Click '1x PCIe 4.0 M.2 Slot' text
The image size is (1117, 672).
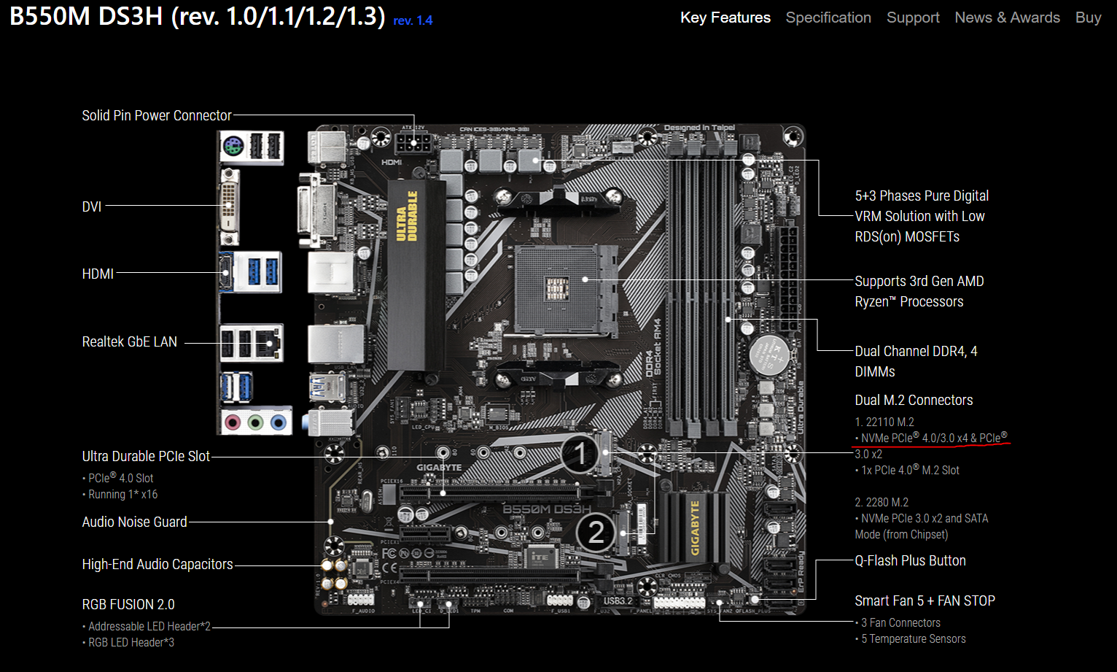coord(909,470)
